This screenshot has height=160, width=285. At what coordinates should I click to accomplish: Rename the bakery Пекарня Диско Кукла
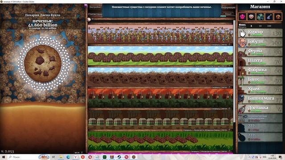tap(43, 15)
